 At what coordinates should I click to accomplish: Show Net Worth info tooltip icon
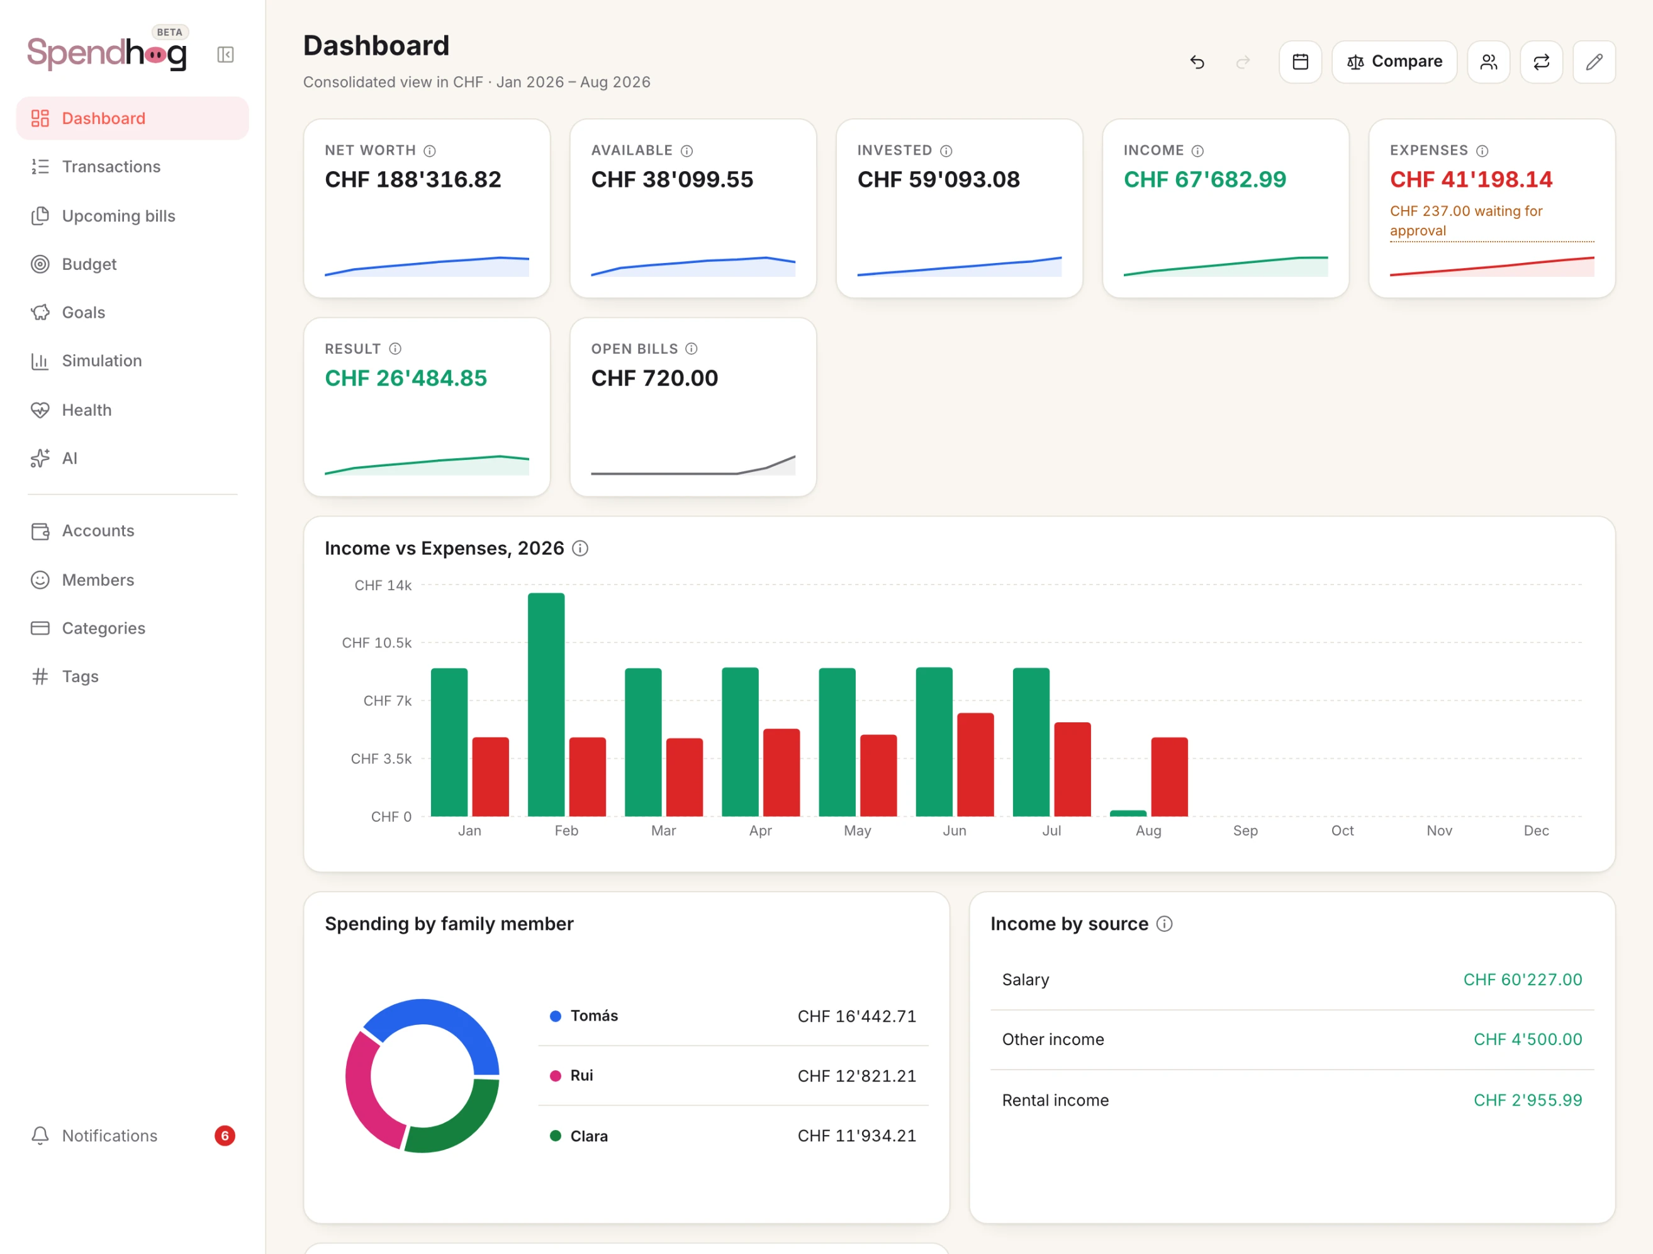click(430, 151)
